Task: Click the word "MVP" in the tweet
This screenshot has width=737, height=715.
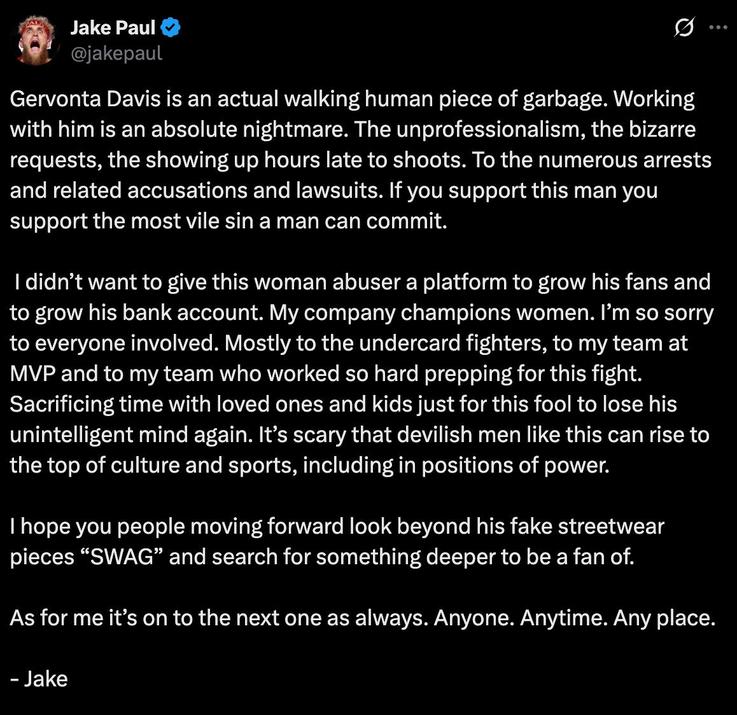Action: click(32, 374)
